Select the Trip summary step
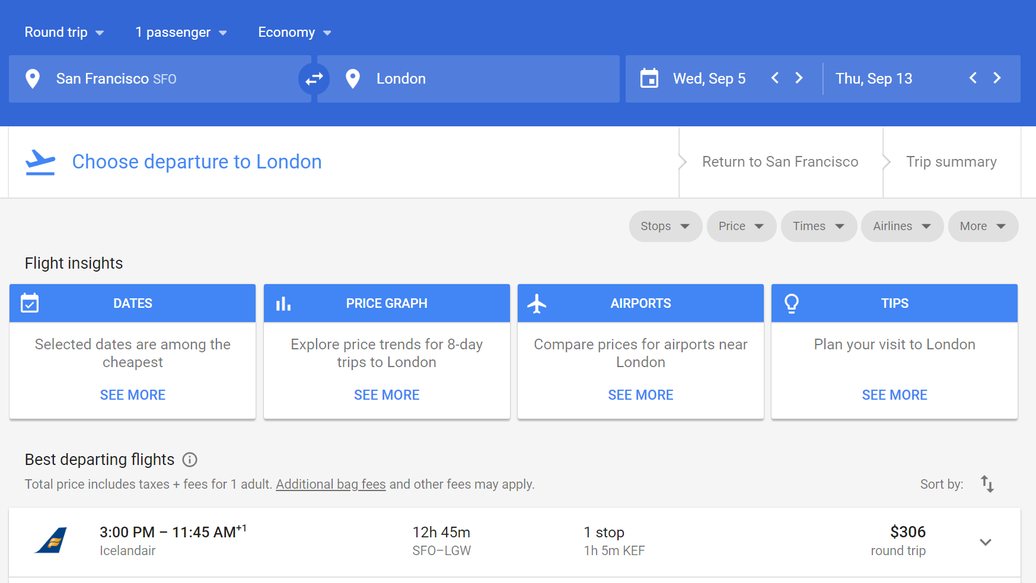 click(951, 162)
